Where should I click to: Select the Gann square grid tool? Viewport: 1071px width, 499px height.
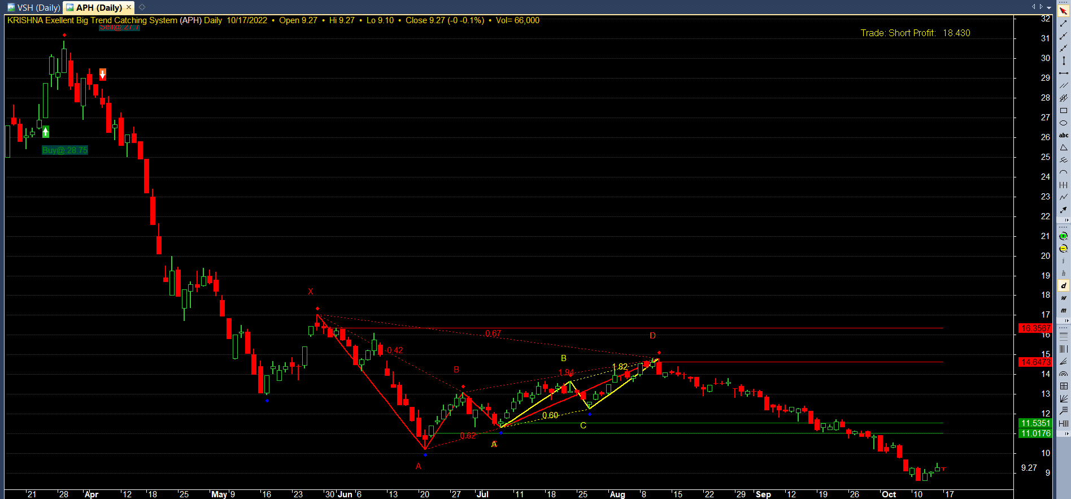coord(1064,386)
